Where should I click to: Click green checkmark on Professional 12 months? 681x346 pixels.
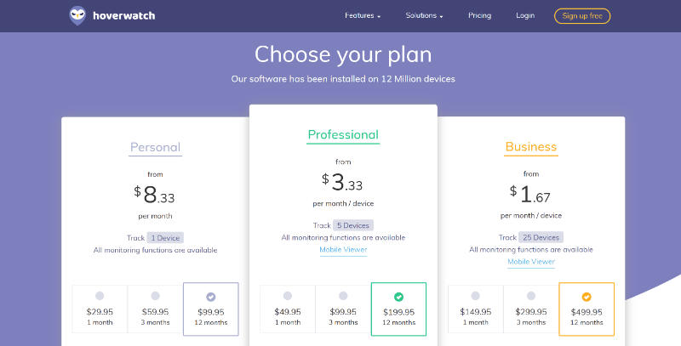pos(398,297)
